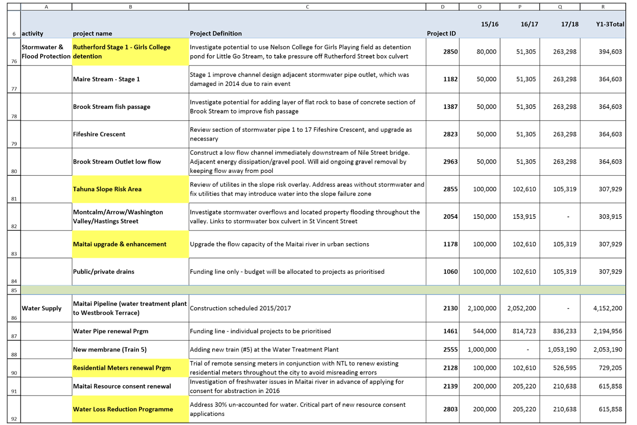Click the '16/17' column heading
The image size is (637, 425).
(520, 24)
